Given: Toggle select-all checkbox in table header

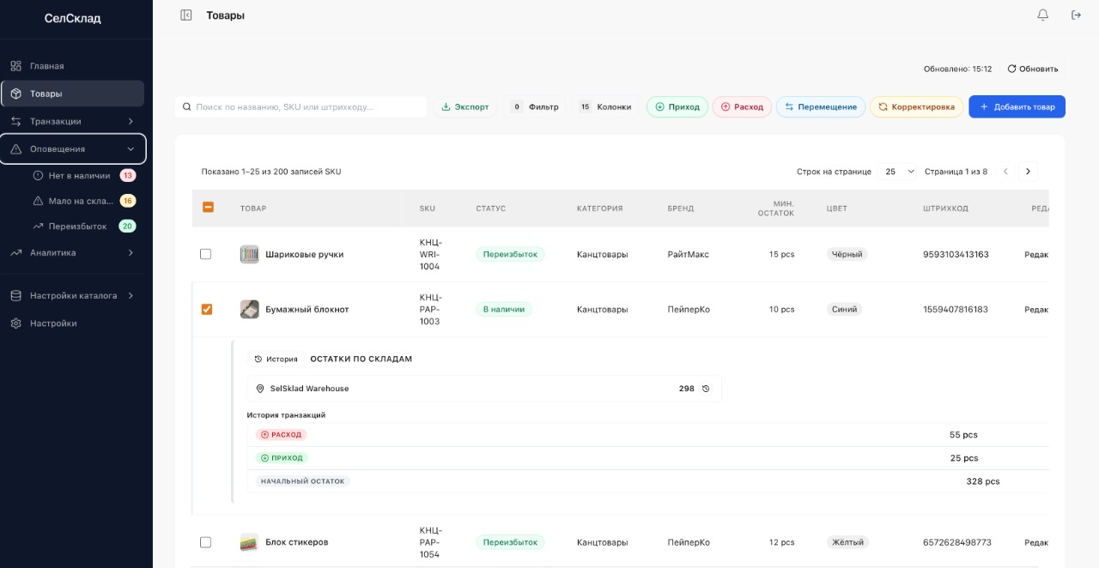Looking at the screenshot, I should tap(208, 208).
